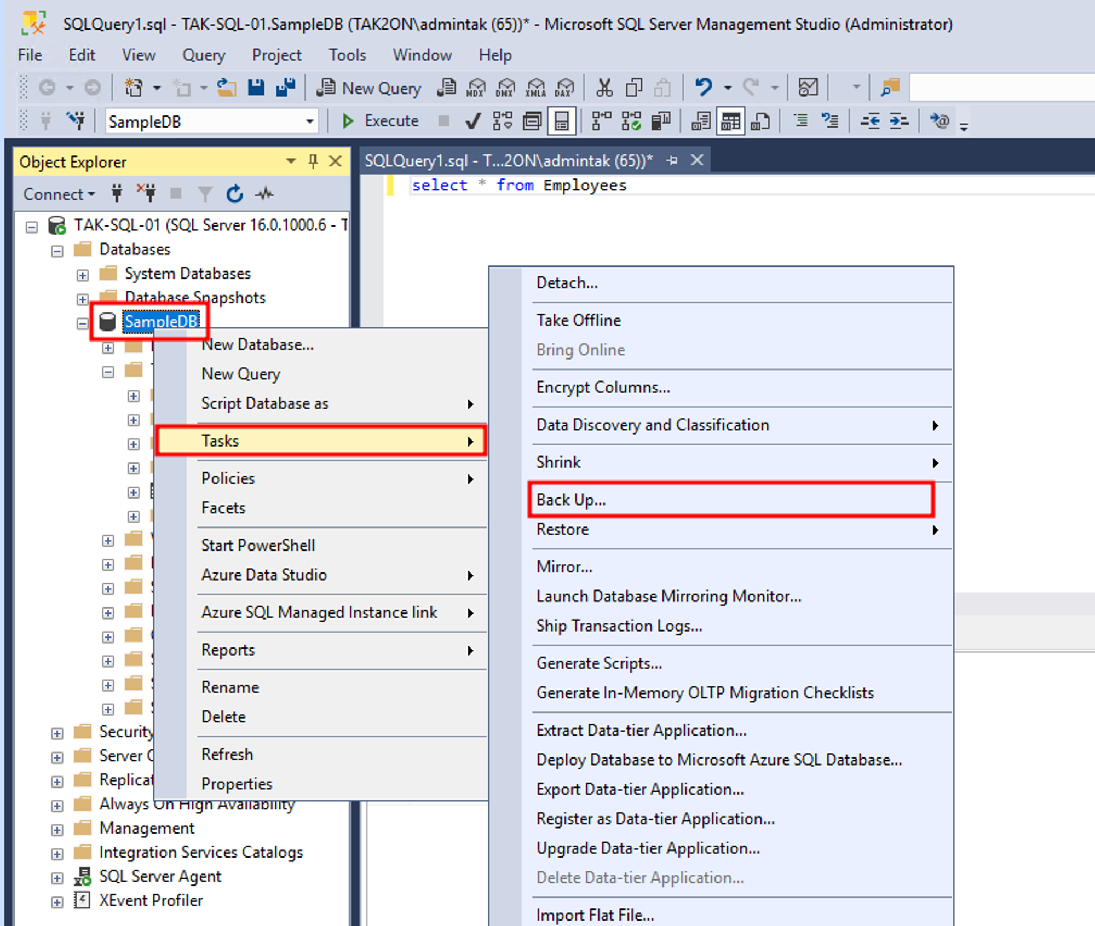Click the SQLQuery1.sql document tab
Viewport: 1095px width, 926px height.
[508, 160]
